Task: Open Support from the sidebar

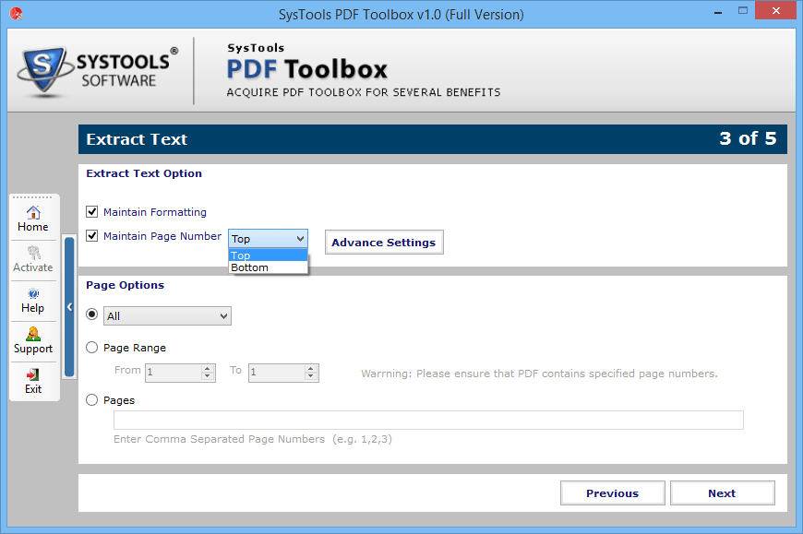Action: point(33,340)
